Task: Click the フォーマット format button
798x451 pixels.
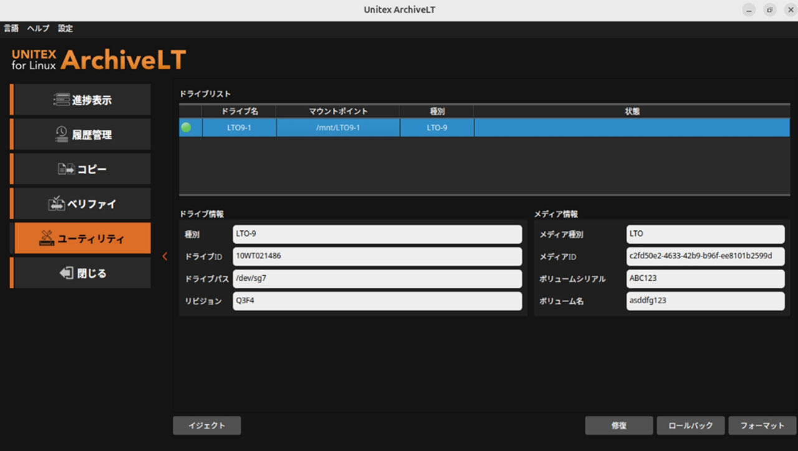Action: pyautogui.click(x=762, y=425)
